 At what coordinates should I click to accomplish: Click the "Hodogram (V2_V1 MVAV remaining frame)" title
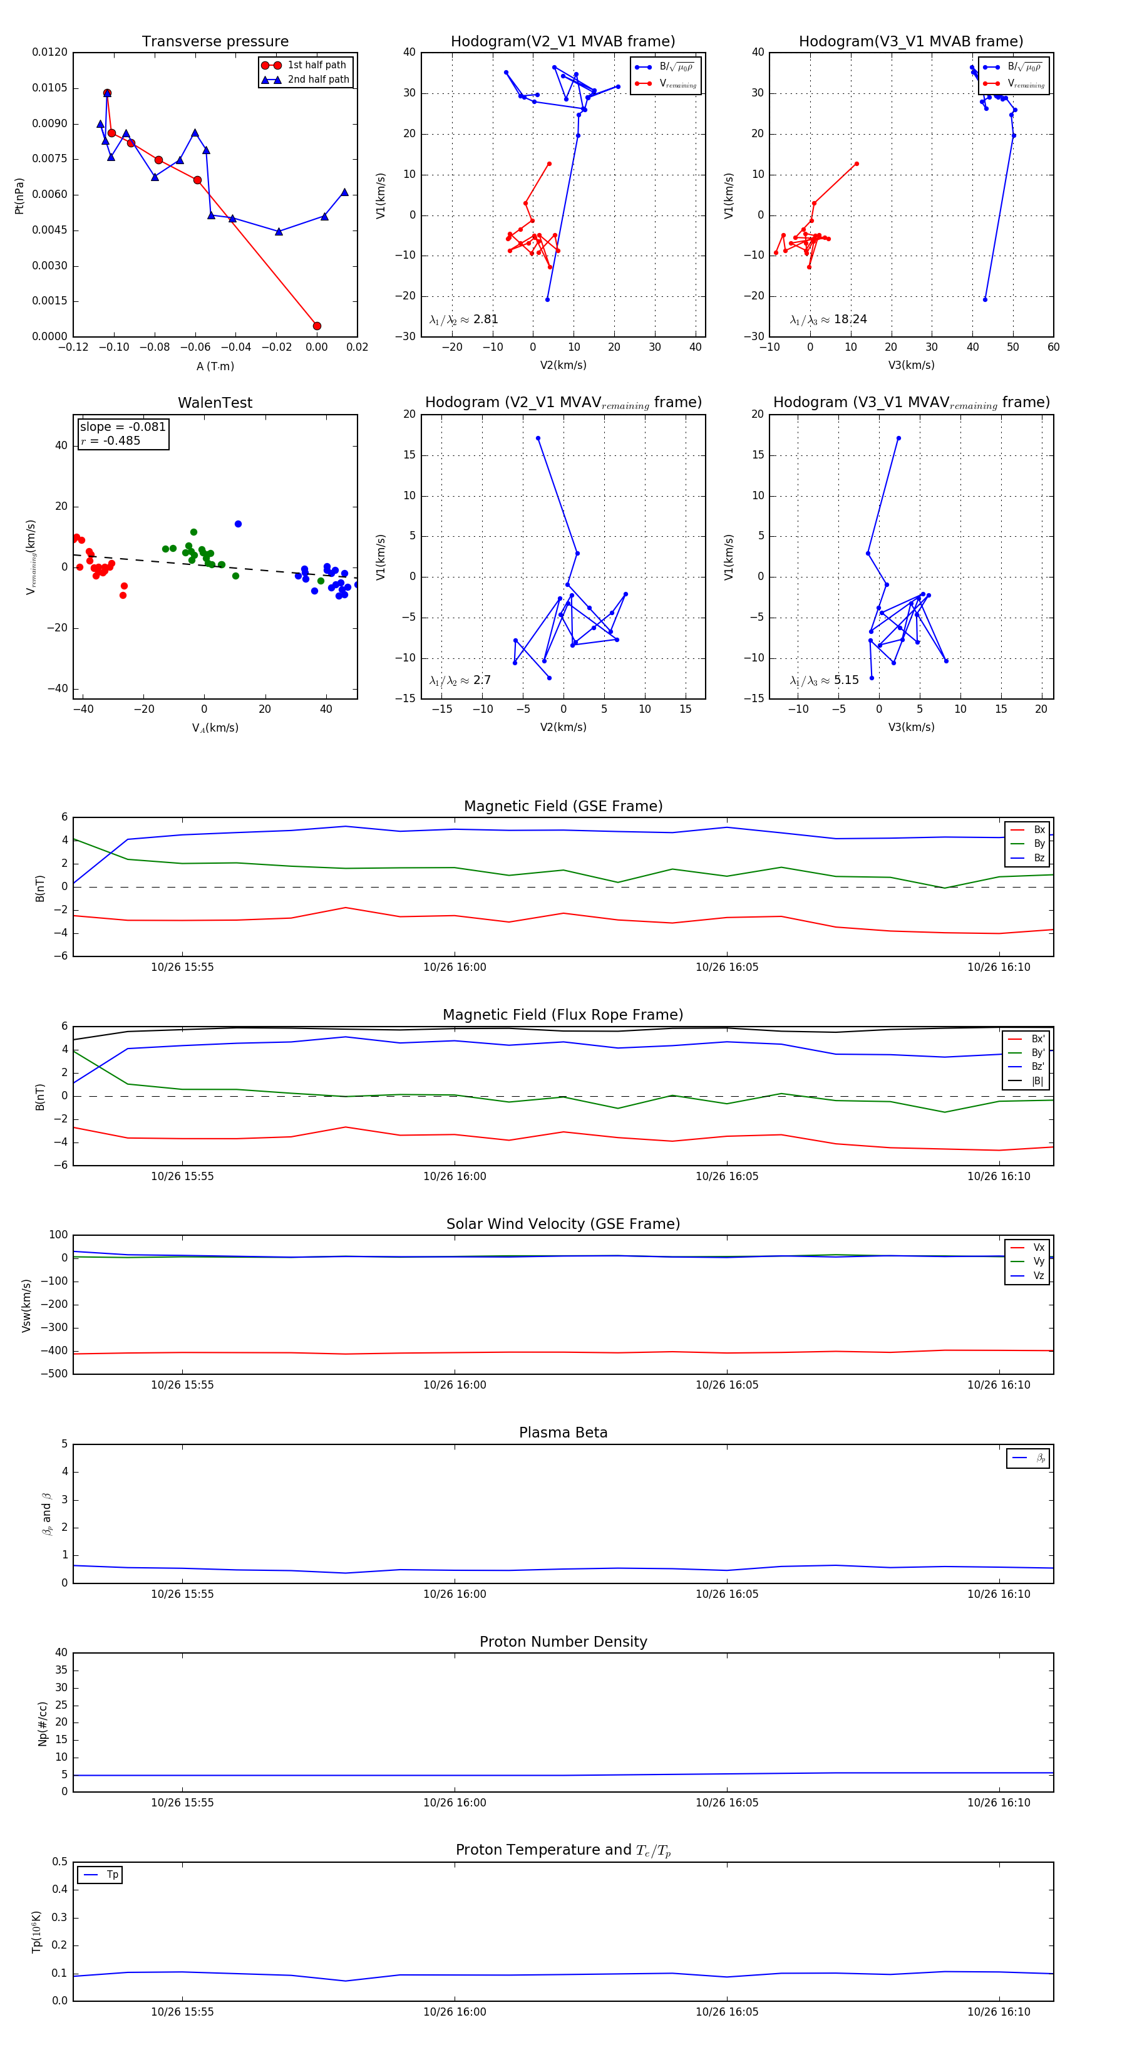click(563, 403)
